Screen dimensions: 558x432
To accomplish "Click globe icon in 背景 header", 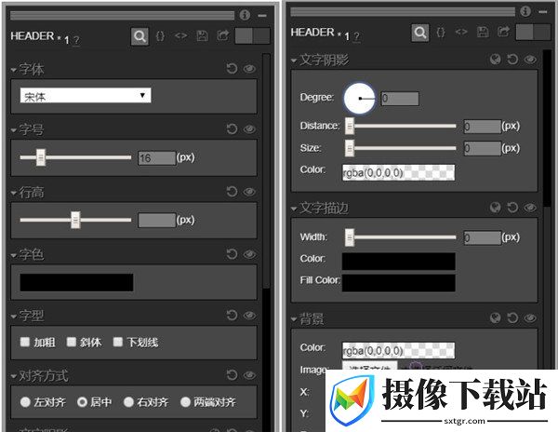I will (496, 318).
